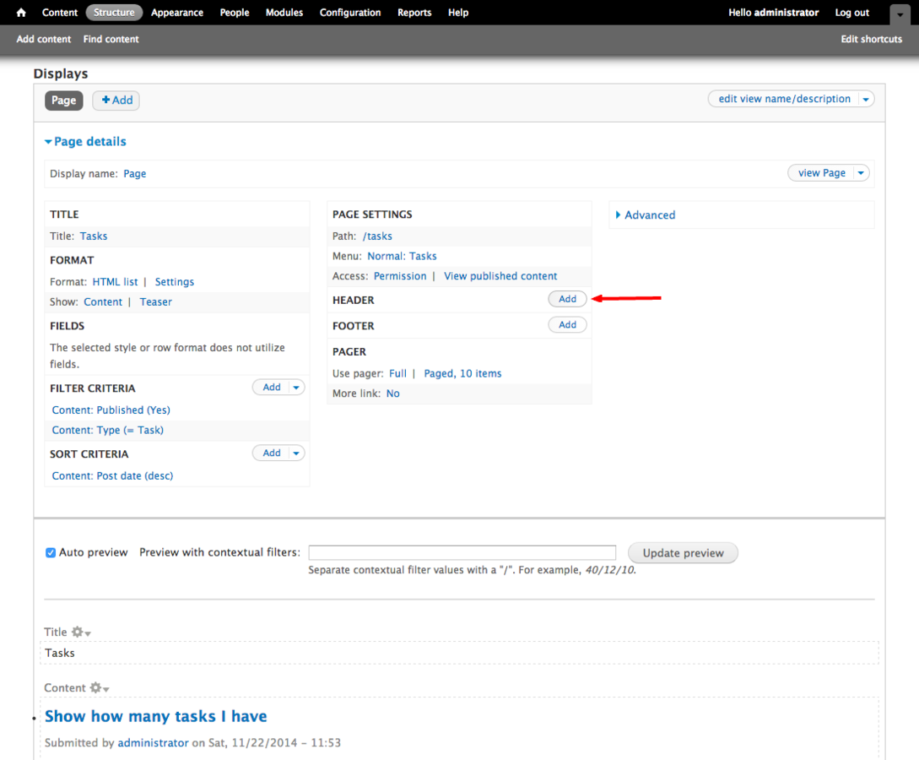919x760 pixels.
Task: Open dropdown arrow next to view Page
Action: point(861,173)
